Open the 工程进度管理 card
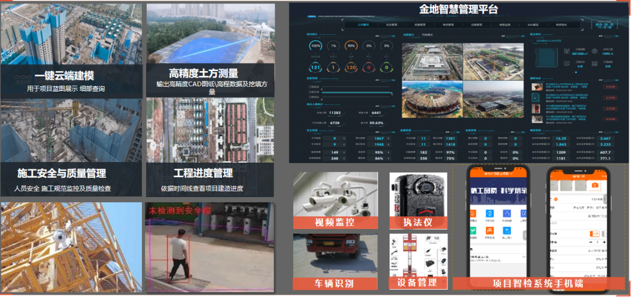This screenshot has height=299, width=631. pos(210,147)
